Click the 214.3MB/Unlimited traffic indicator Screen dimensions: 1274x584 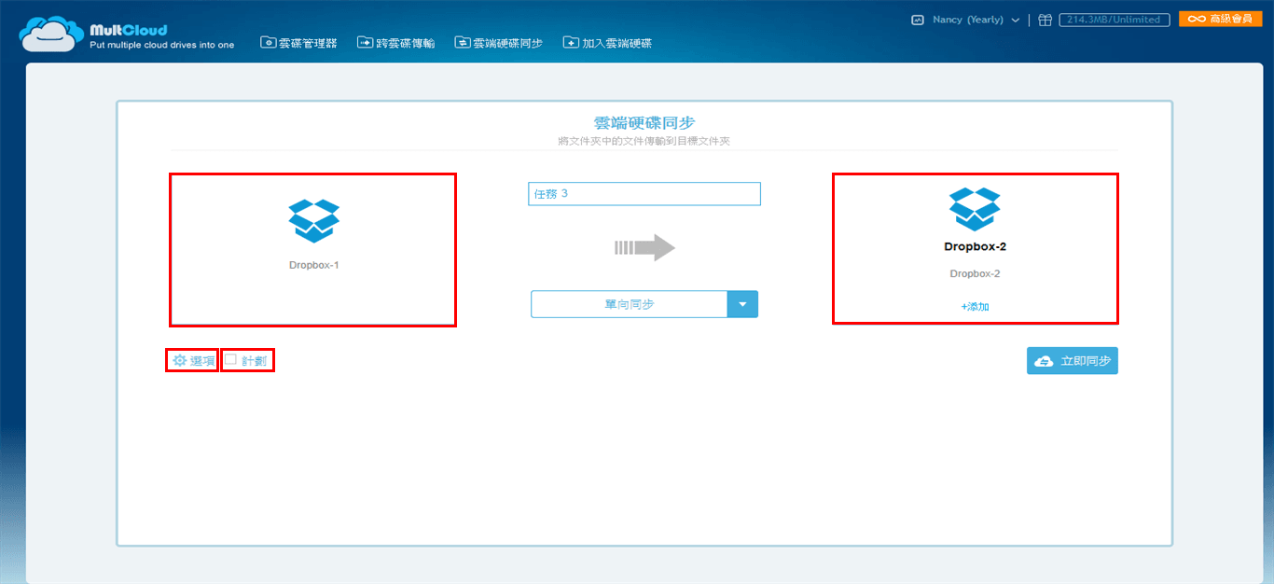pyautogui.click(x=1114, y=20)
